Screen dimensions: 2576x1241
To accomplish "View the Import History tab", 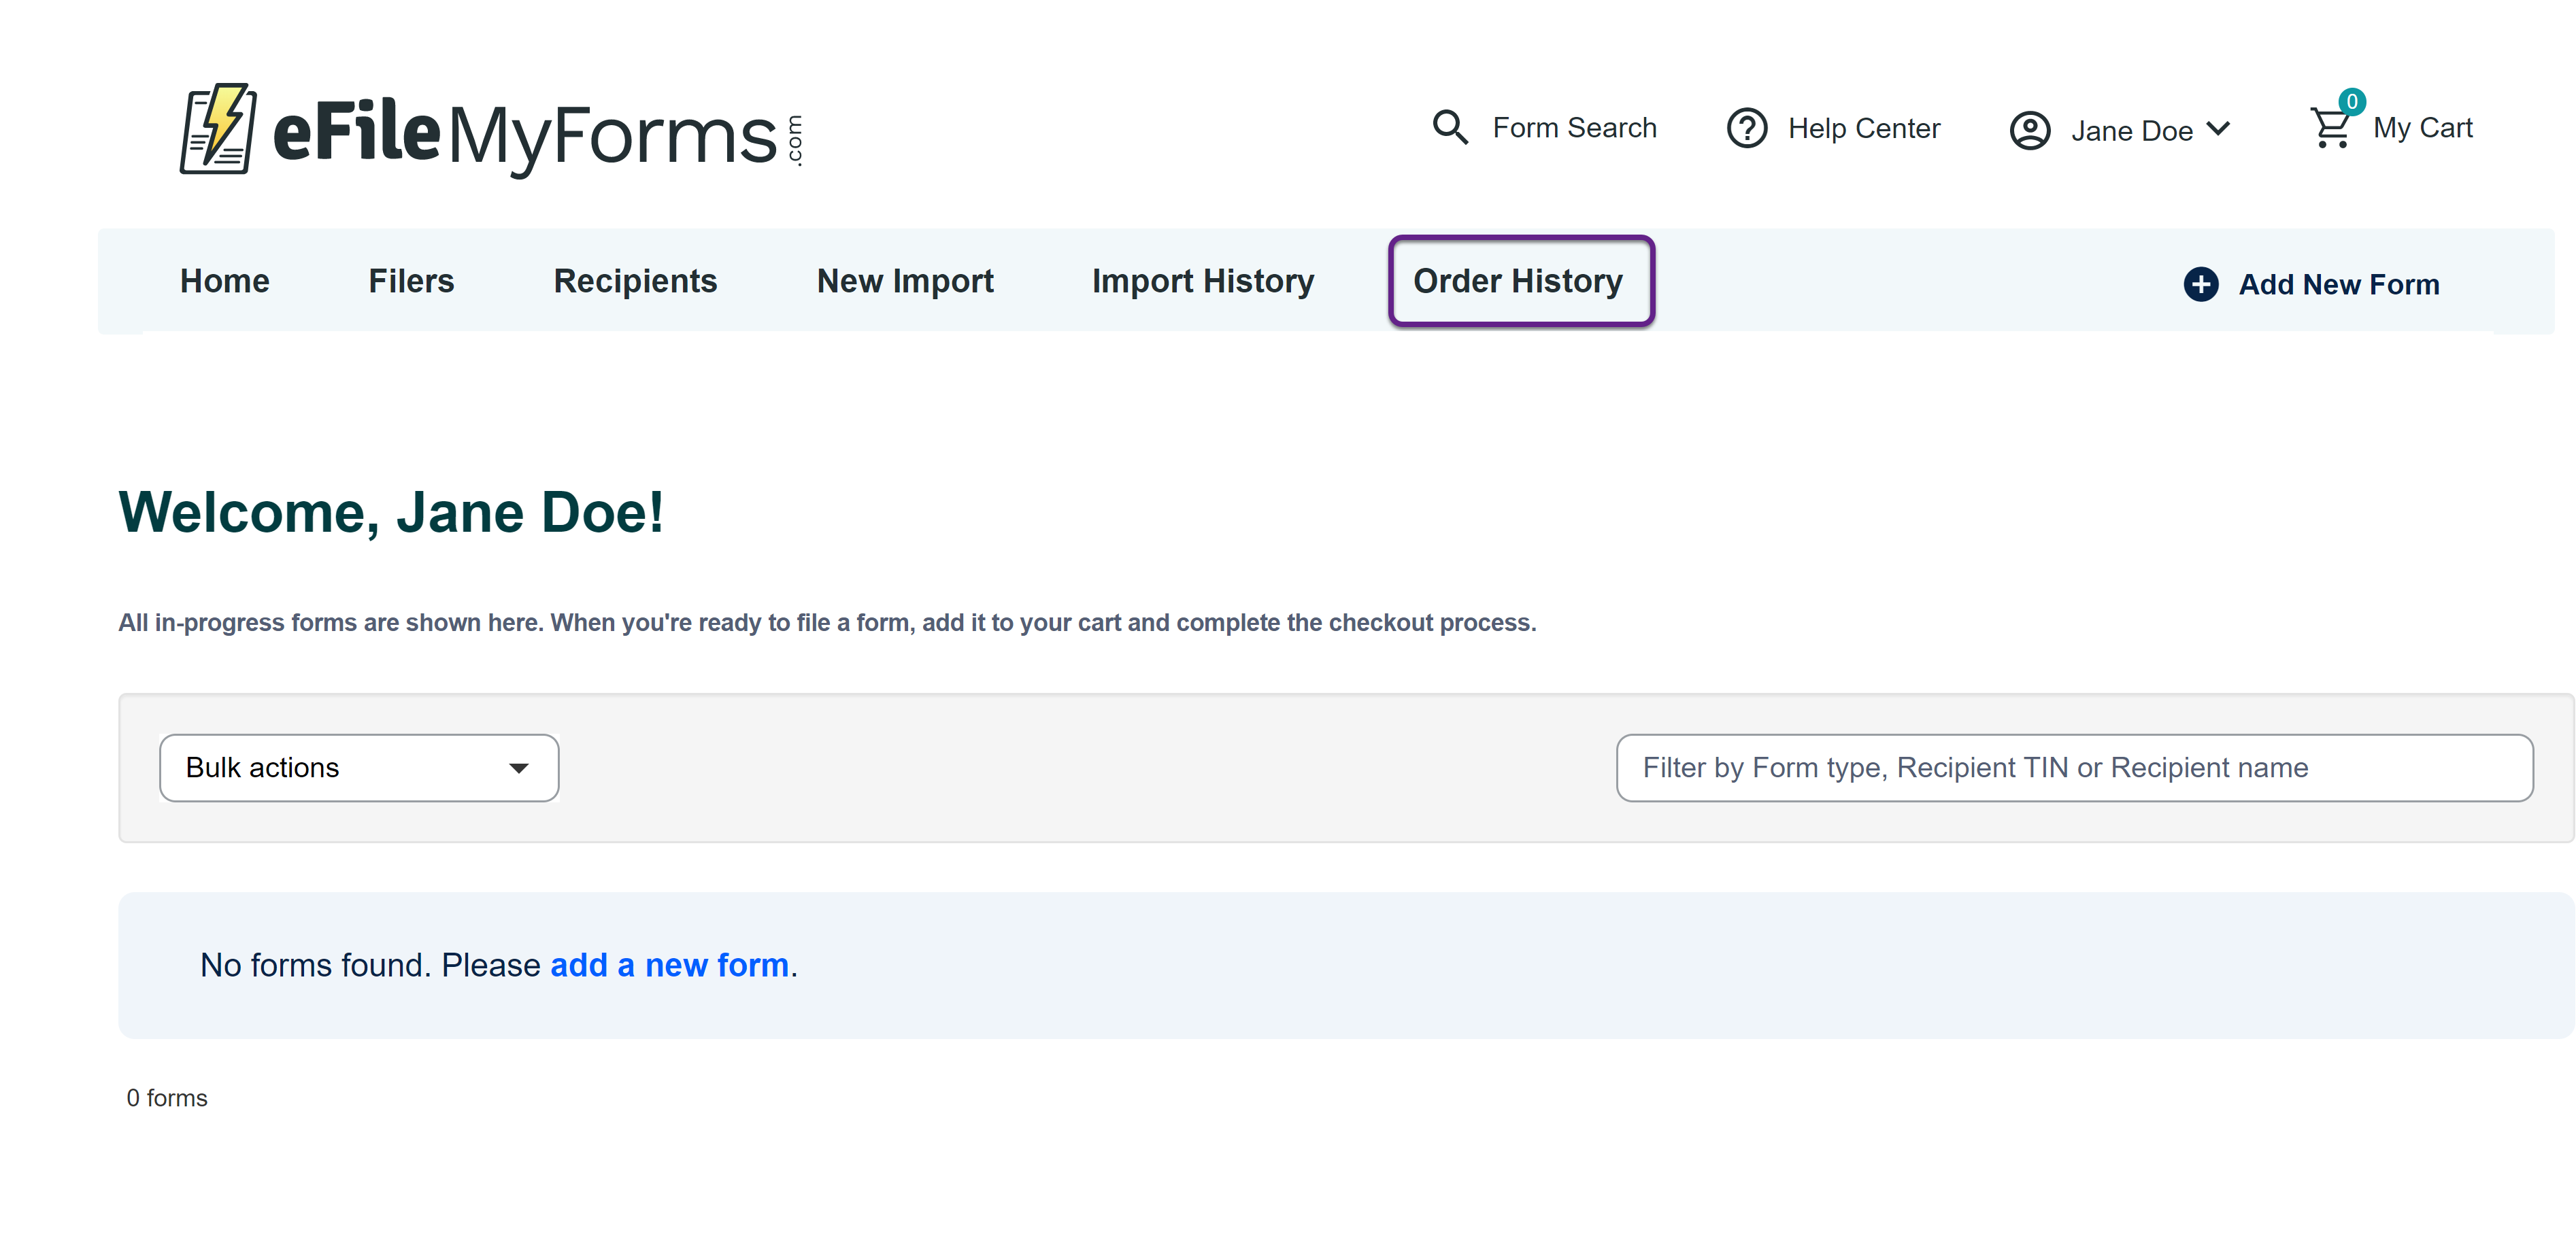I will coord(1202,281).
